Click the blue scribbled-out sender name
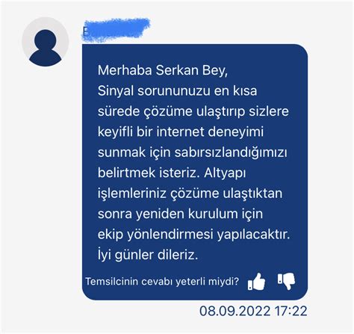Screen dimensions: 354x334 (116, 29)
